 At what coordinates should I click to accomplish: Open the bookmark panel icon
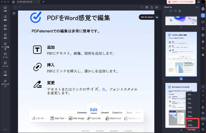[203, 29]
